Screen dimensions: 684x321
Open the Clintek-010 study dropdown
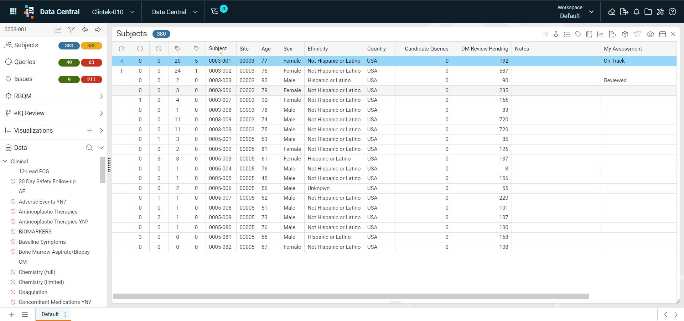tap(113, 12)
